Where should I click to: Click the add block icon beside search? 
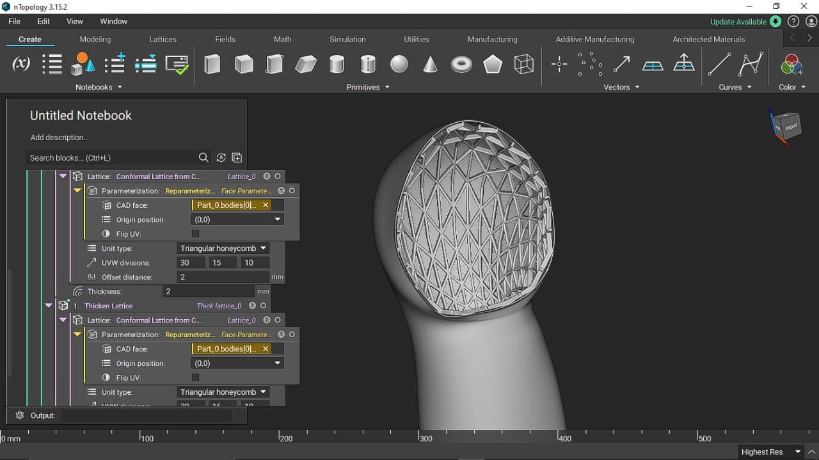pos(237,157)
